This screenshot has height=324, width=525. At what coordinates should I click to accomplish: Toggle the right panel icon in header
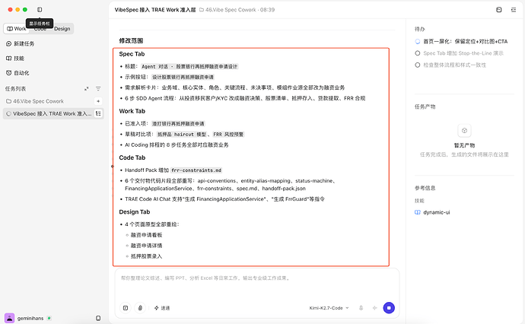514,10
